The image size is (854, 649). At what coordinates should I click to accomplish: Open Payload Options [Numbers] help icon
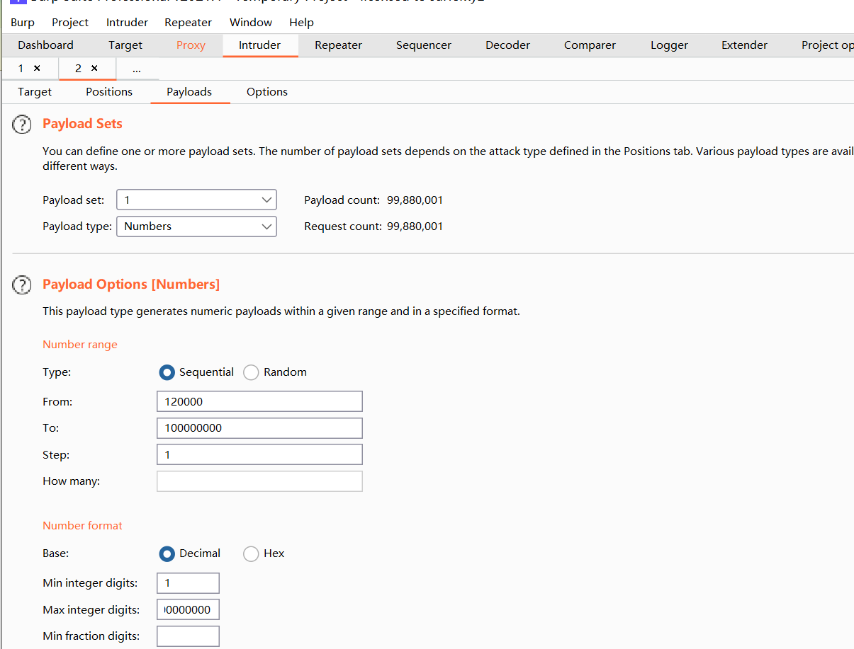[x=22, y=285]
